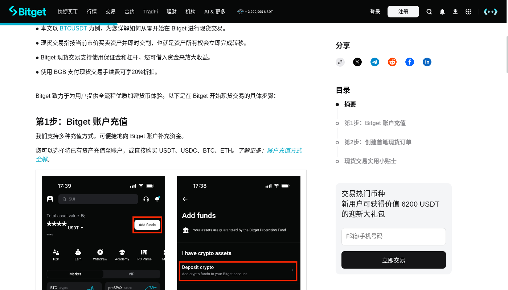Share article on Telegram

(375, 62)
